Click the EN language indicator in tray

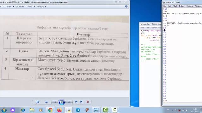pos(168,110)
